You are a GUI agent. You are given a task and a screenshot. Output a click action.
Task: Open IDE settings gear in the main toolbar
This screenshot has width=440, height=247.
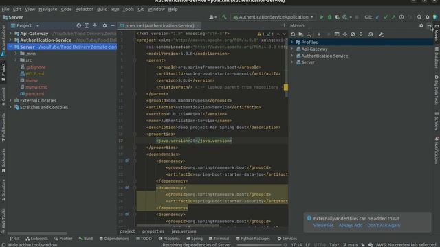[x=428, y=17]
